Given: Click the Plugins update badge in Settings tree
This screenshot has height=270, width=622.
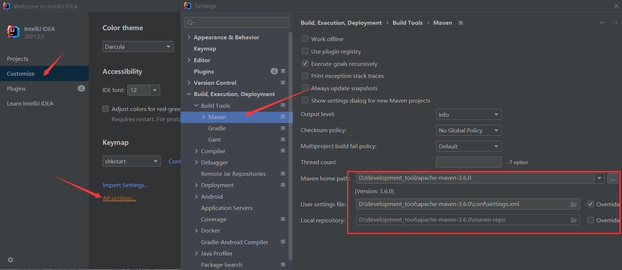Looking at the screenshot, I should tap(274, 71).
